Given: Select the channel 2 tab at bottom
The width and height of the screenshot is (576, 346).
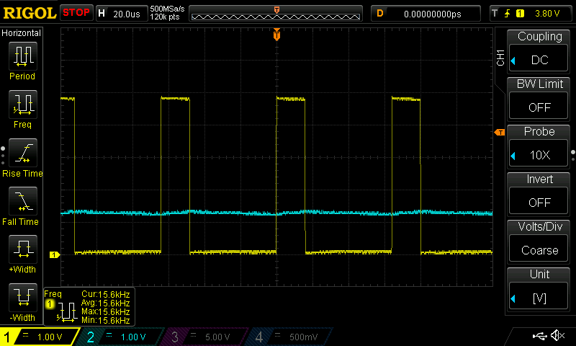Looking at the screenshot, I should [x=121, y=337].
